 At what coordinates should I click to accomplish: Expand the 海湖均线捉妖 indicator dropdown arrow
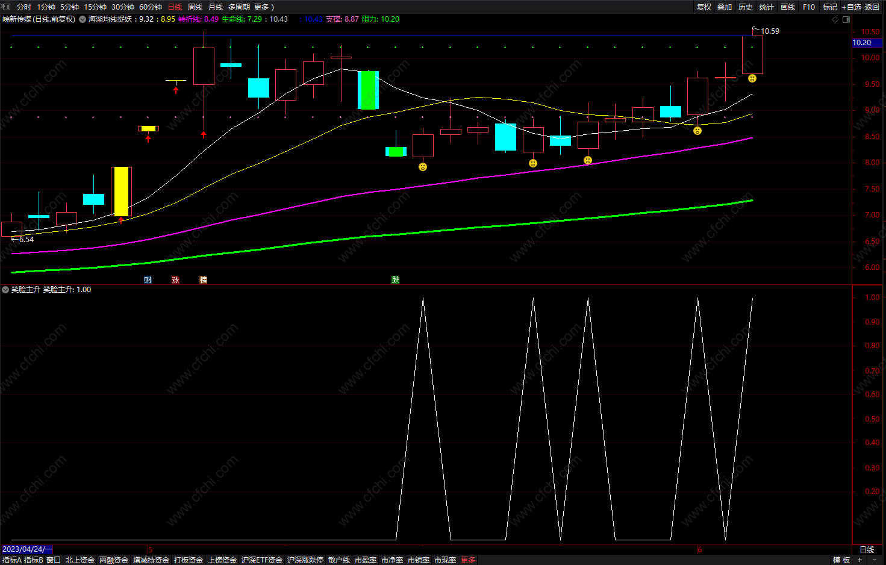tap(83, 19)
